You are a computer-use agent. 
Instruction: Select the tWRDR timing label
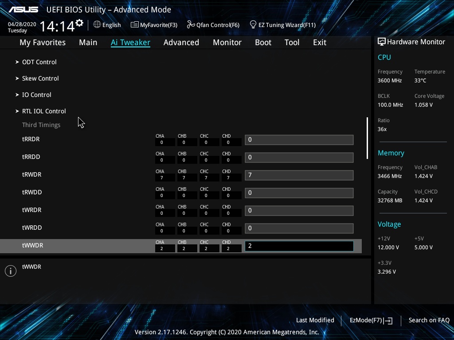32,210
